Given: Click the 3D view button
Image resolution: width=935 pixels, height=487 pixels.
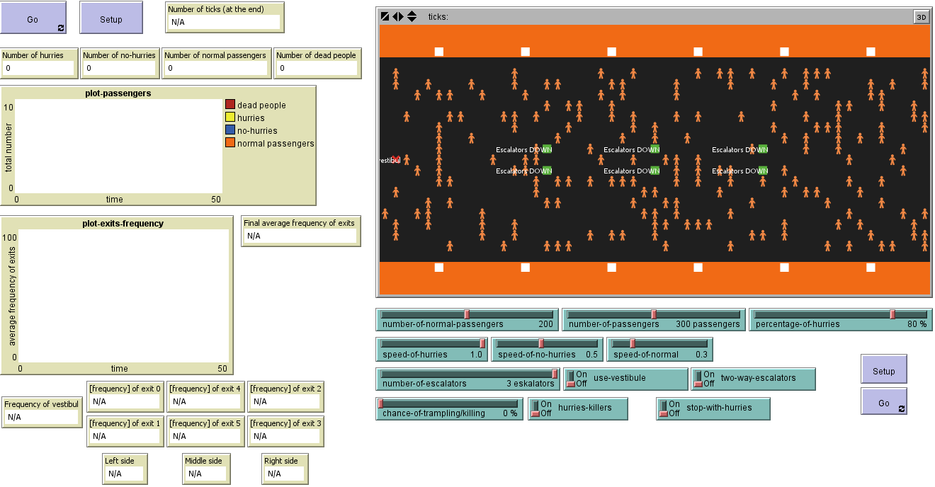Looking at the screenshot, I should [x=921, y=17].
